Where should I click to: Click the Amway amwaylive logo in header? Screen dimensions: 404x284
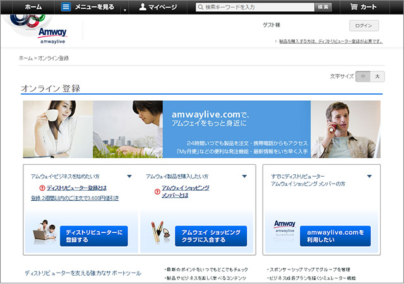point(52,36)
